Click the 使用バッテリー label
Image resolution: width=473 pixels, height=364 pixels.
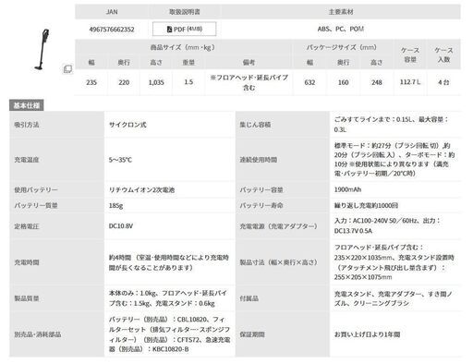click(x=36, y=189)
